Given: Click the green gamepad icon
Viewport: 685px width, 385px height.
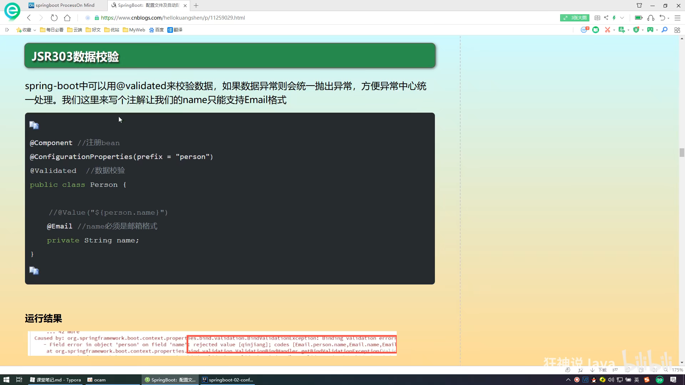Looking at the screenshot, I should [x=650, y=30].
